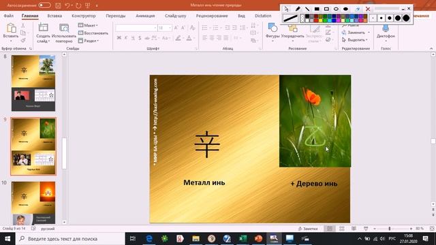The width and height of the screenshot is (436, 245).
Task: Open the Вид tab
Action: [241, 16]
